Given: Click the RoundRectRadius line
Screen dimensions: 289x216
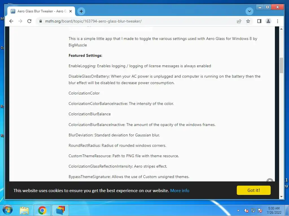Looking at the screenshot, I should coord(117,145).
